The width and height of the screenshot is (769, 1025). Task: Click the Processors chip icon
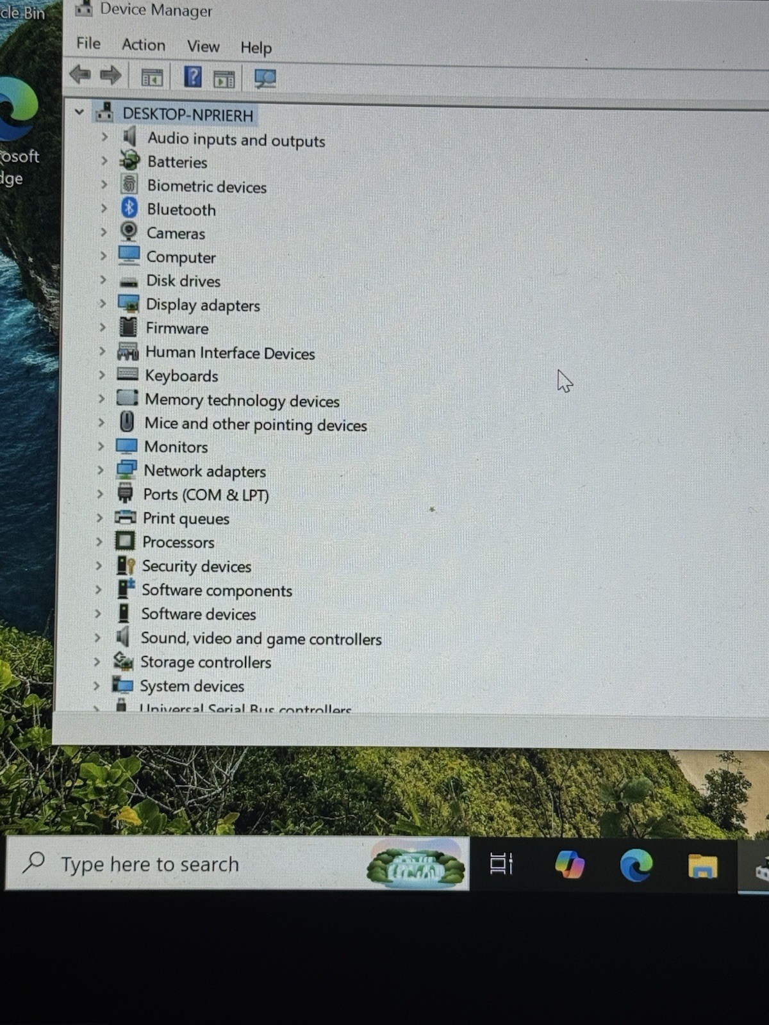(x=125, y=541)
